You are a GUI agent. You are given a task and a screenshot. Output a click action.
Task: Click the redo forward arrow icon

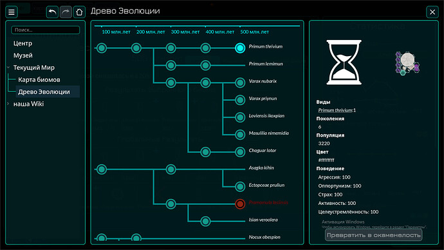[66, 12]
